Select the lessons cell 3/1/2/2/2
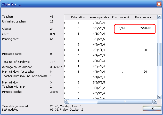This screenshot has width=163, height=115. [x=99, y=88]
